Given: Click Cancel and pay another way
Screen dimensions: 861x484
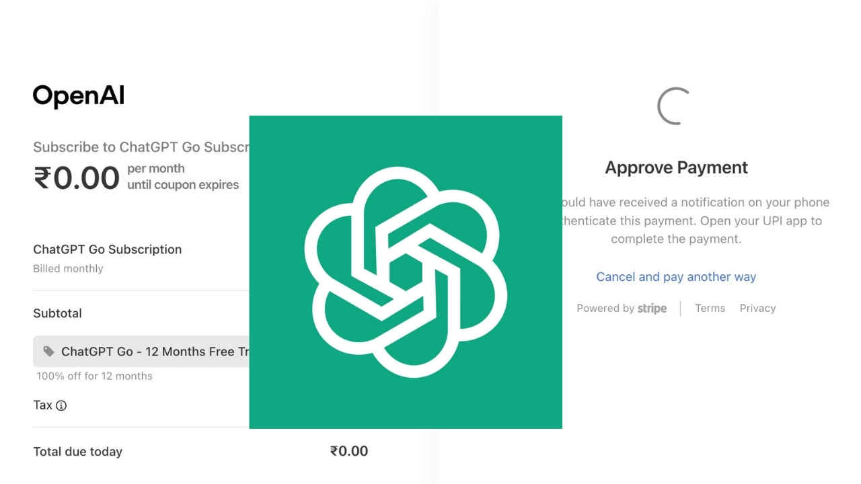Looking at the screenshot, I should coord(676,277).
